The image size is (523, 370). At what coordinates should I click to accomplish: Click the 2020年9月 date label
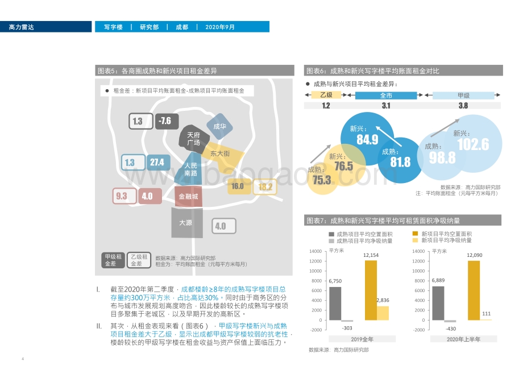click(220, 27)
